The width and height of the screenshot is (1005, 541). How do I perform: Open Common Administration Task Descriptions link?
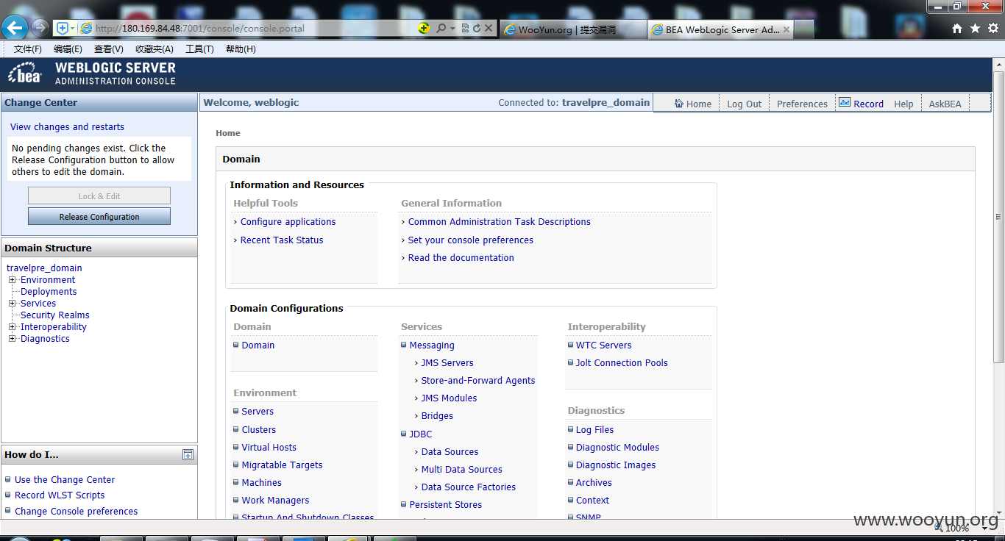[x=500, y=222]
